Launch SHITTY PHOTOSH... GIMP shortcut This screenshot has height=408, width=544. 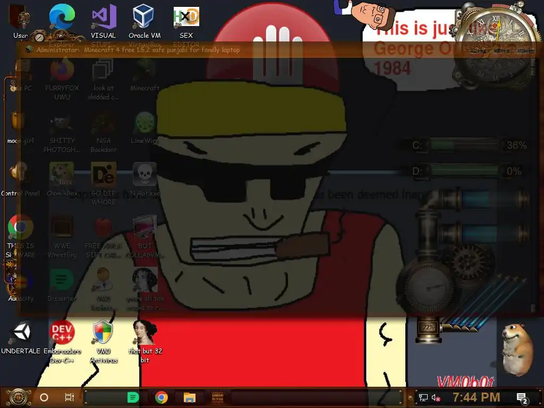62,132
